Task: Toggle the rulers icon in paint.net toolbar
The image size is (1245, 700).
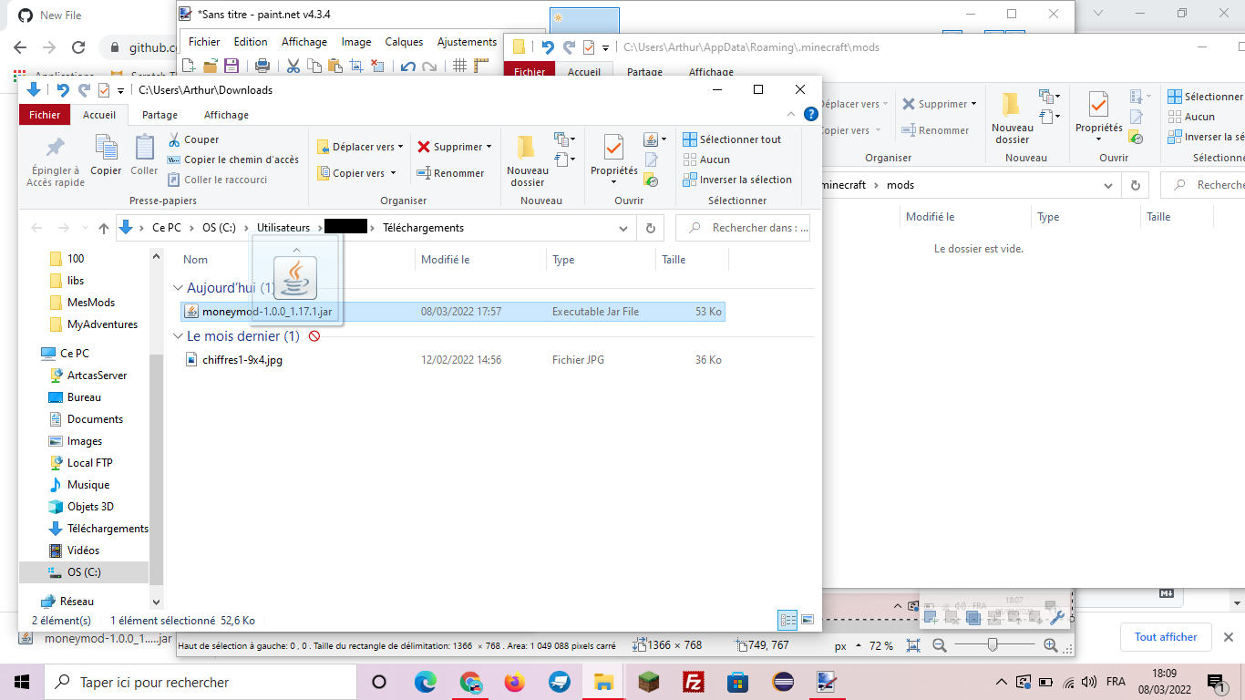Action: point(481,66)
